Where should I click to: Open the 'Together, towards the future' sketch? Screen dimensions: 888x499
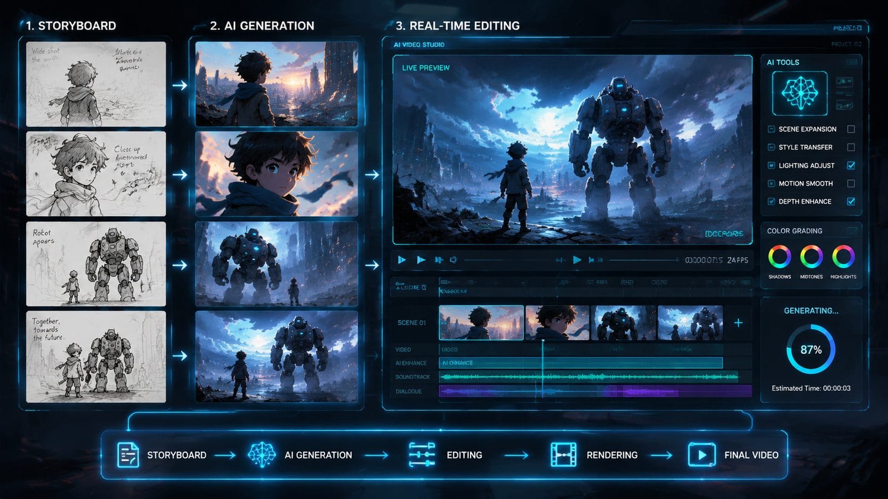point(96,357)
